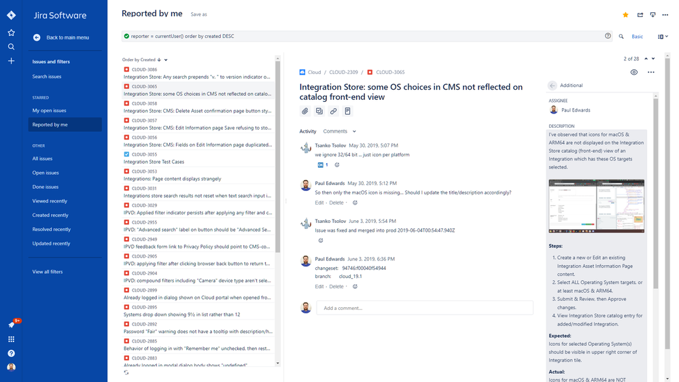Image resolution: width=679 pixels, height=382 pixels.
Task: Switch to Basic search mode
Action: pos(637,37)
